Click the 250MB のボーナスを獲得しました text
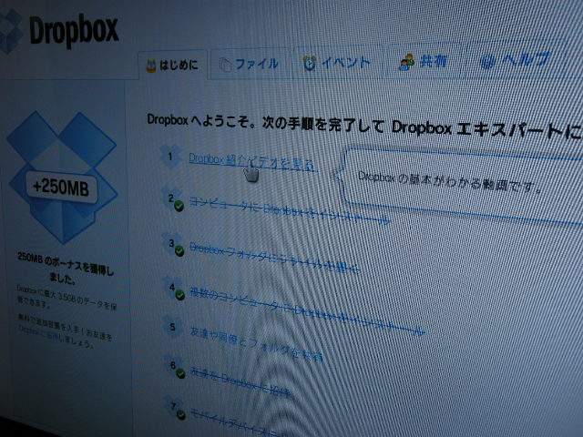 [65, 269]
